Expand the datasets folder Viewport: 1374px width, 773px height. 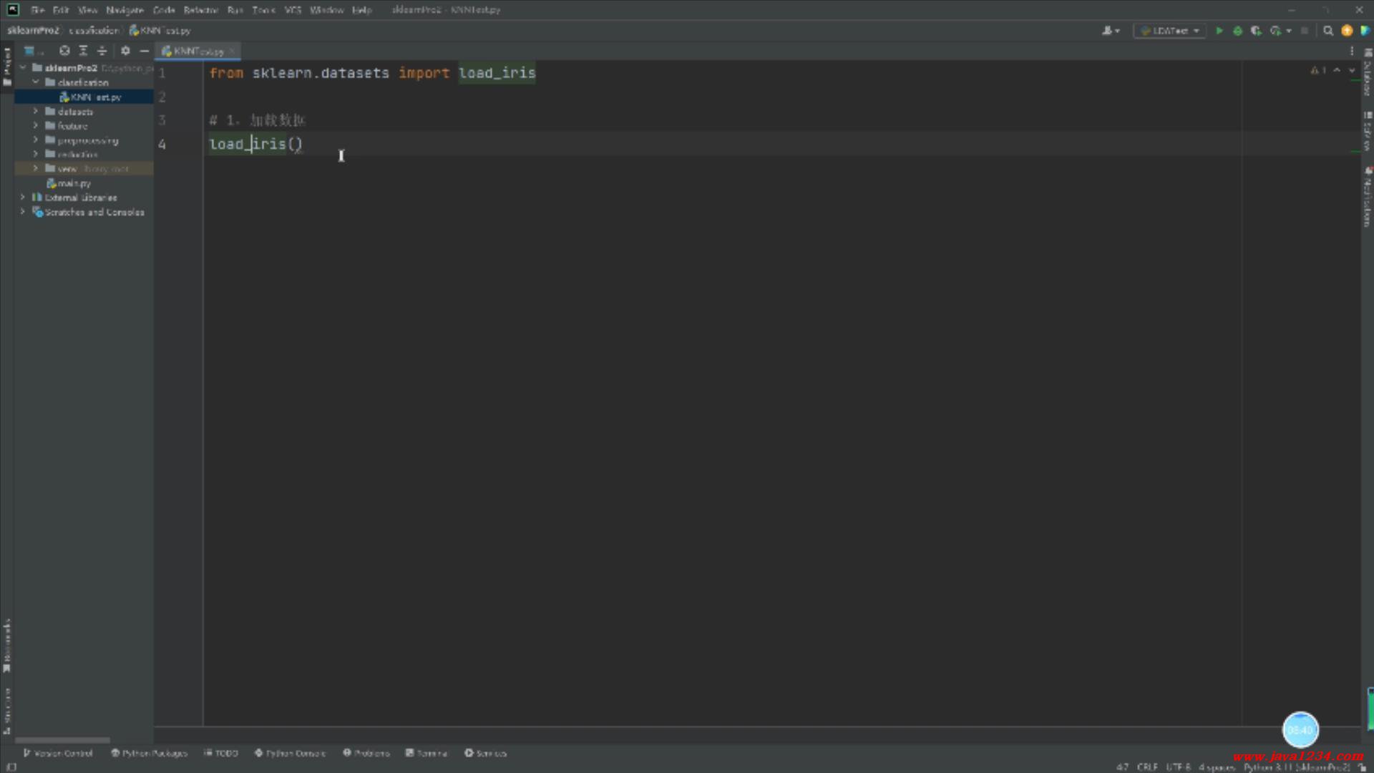tap(35, 112)
